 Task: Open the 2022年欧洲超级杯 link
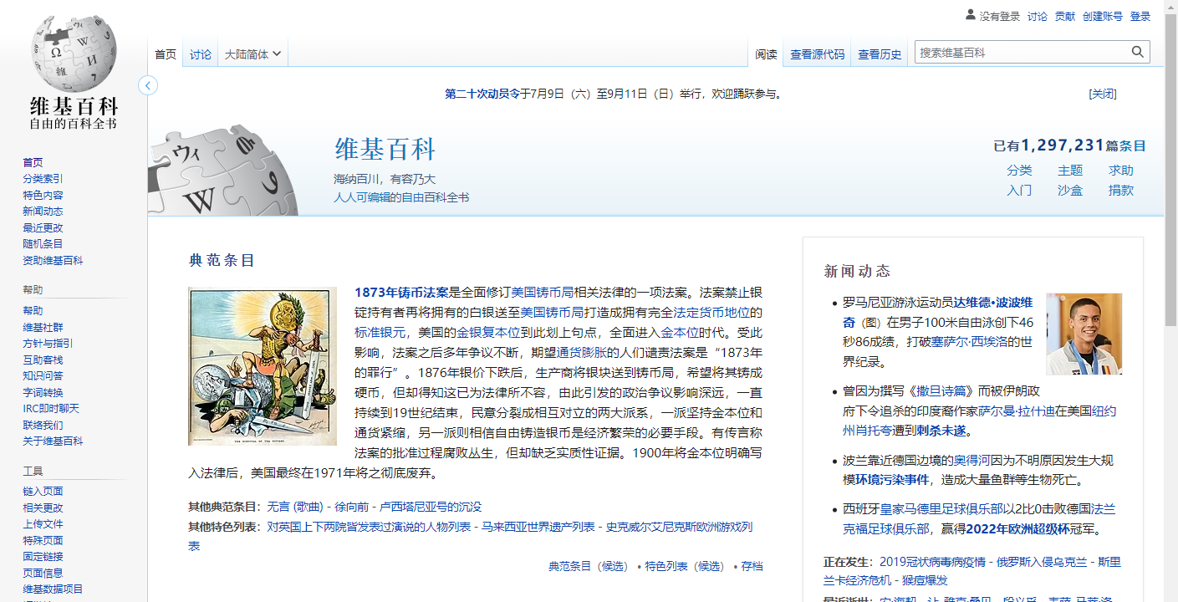[x=1017, y=529]
